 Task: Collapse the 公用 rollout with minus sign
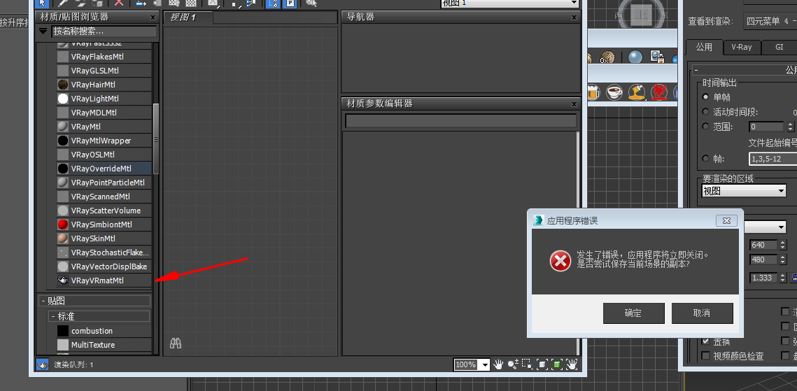click(x=696, y=70)
